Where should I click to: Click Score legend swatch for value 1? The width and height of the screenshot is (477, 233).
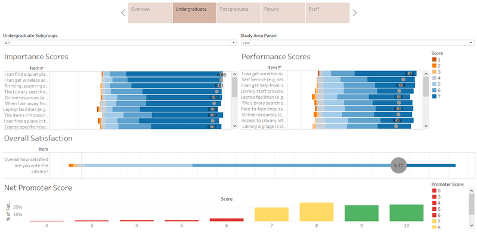click(434, 60)
